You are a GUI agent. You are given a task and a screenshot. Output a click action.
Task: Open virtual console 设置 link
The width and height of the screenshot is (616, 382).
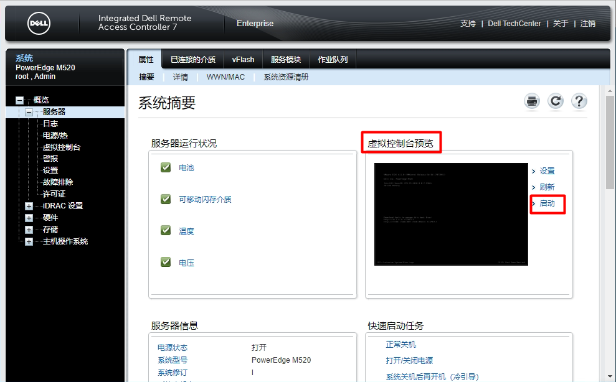coord(547,171)
